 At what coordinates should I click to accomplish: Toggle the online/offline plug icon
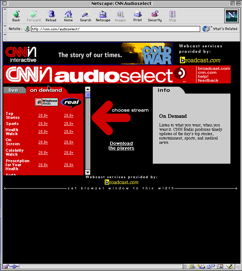click(x=14, y=266)
